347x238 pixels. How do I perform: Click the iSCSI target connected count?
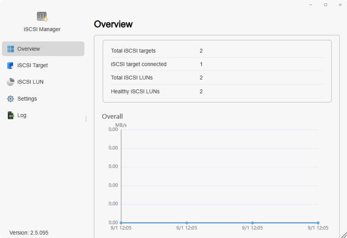tap(201, 64)
